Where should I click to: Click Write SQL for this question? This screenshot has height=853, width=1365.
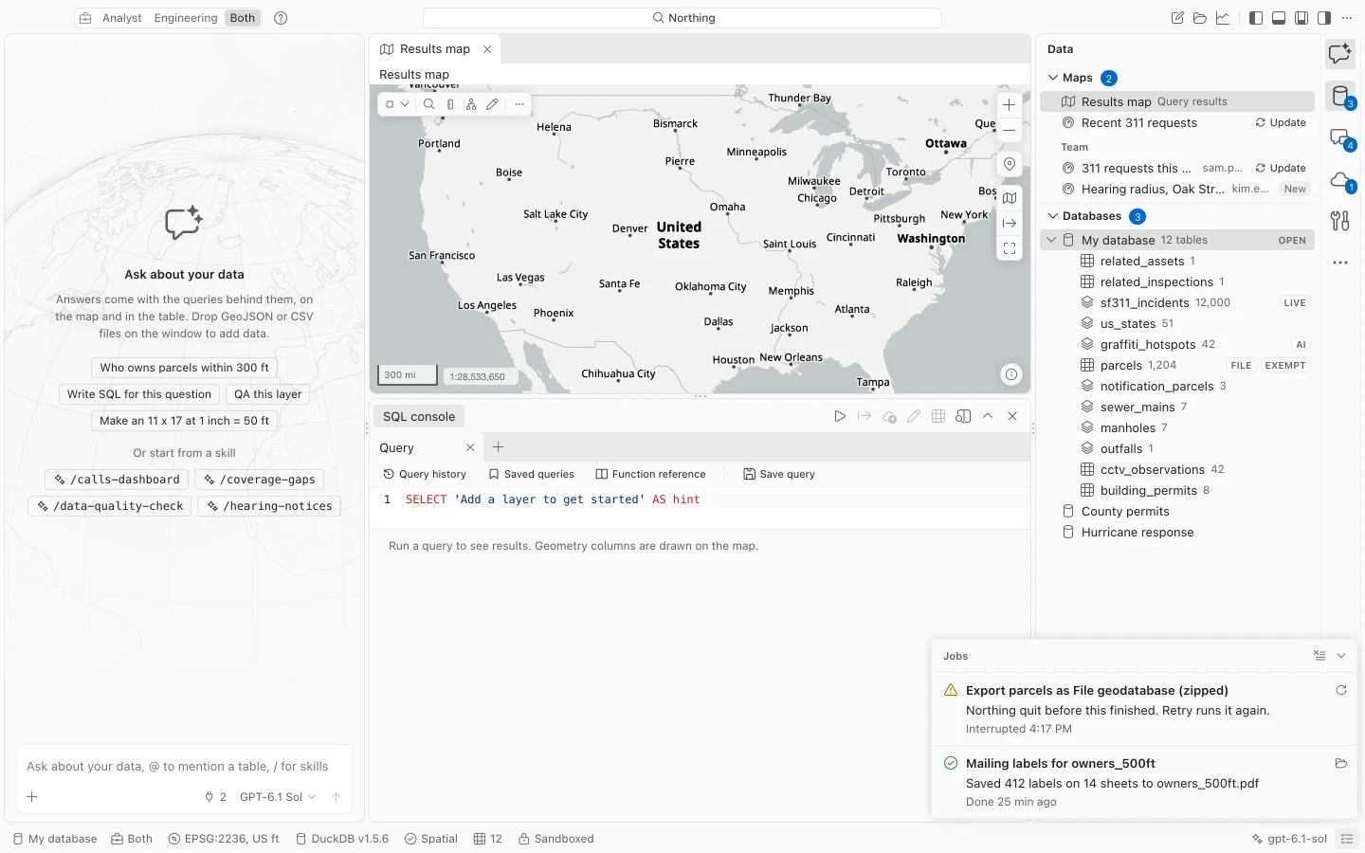click(139, 394)
